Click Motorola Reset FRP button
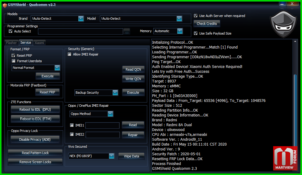 pos(47,92)
